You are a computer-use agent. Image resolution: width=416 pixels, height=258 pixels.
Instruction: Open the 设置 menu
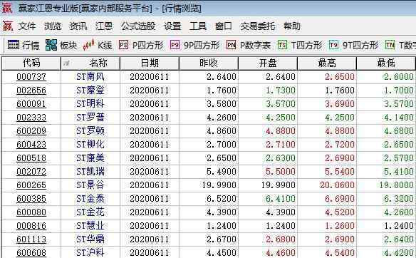point(172,26)
